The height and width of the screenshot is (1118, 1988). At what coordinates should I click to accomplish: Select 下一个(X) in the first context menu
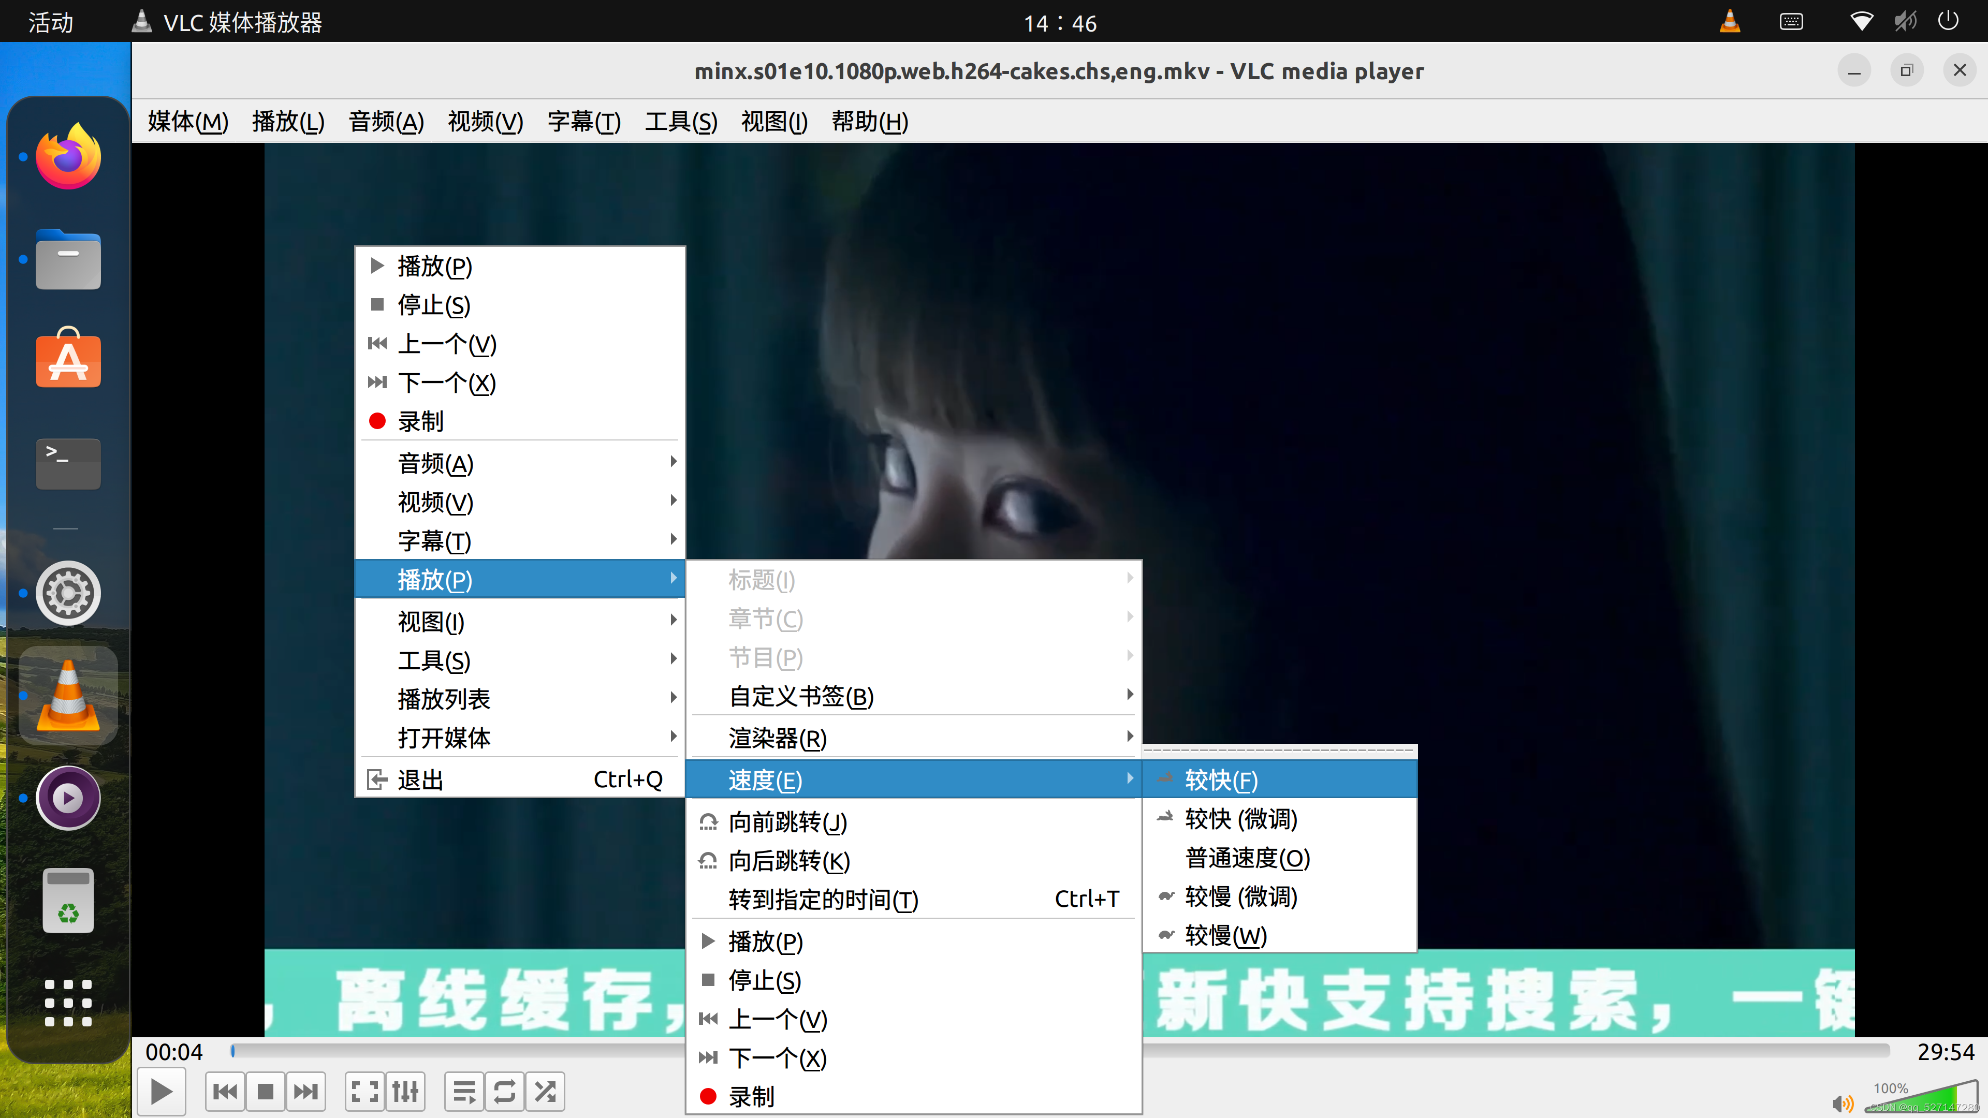click(x=520, y=382)
